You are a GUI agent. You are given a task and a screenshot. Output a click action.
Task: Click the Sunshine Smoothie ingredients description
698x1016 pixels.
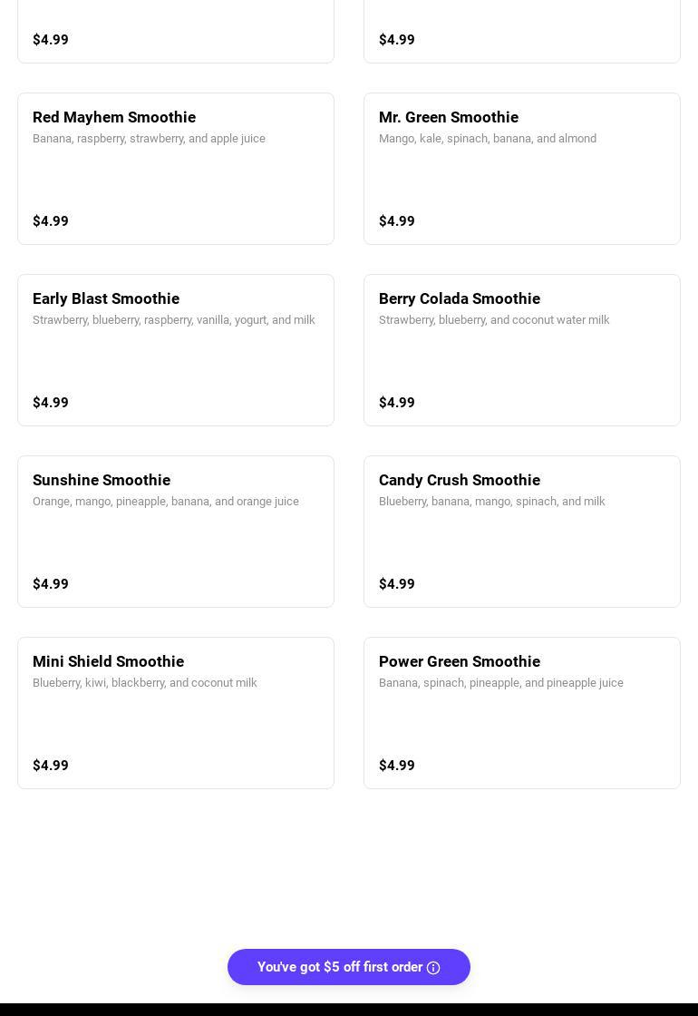tap(166, 502)
